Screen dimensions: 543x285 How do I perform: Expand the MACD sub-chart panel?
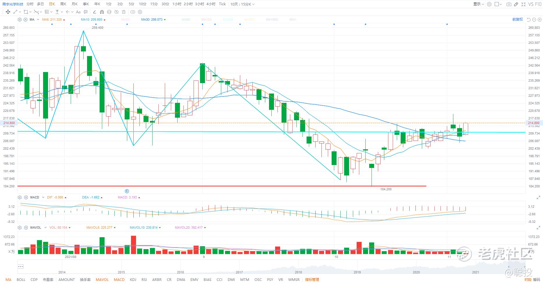click(538, 198)
